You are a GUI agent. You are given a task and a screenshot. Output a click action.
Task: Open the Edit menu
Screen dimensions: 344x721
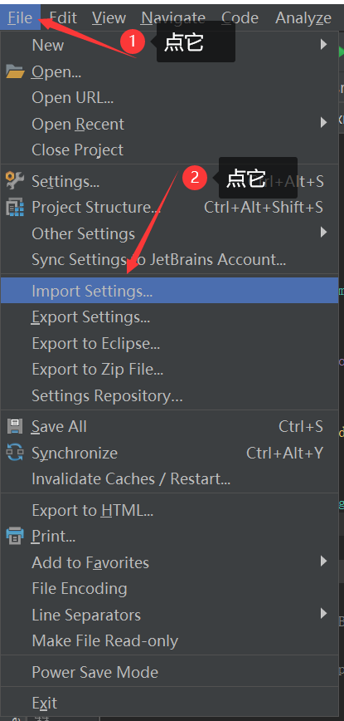pyautogui.click(x=63, y=18)
